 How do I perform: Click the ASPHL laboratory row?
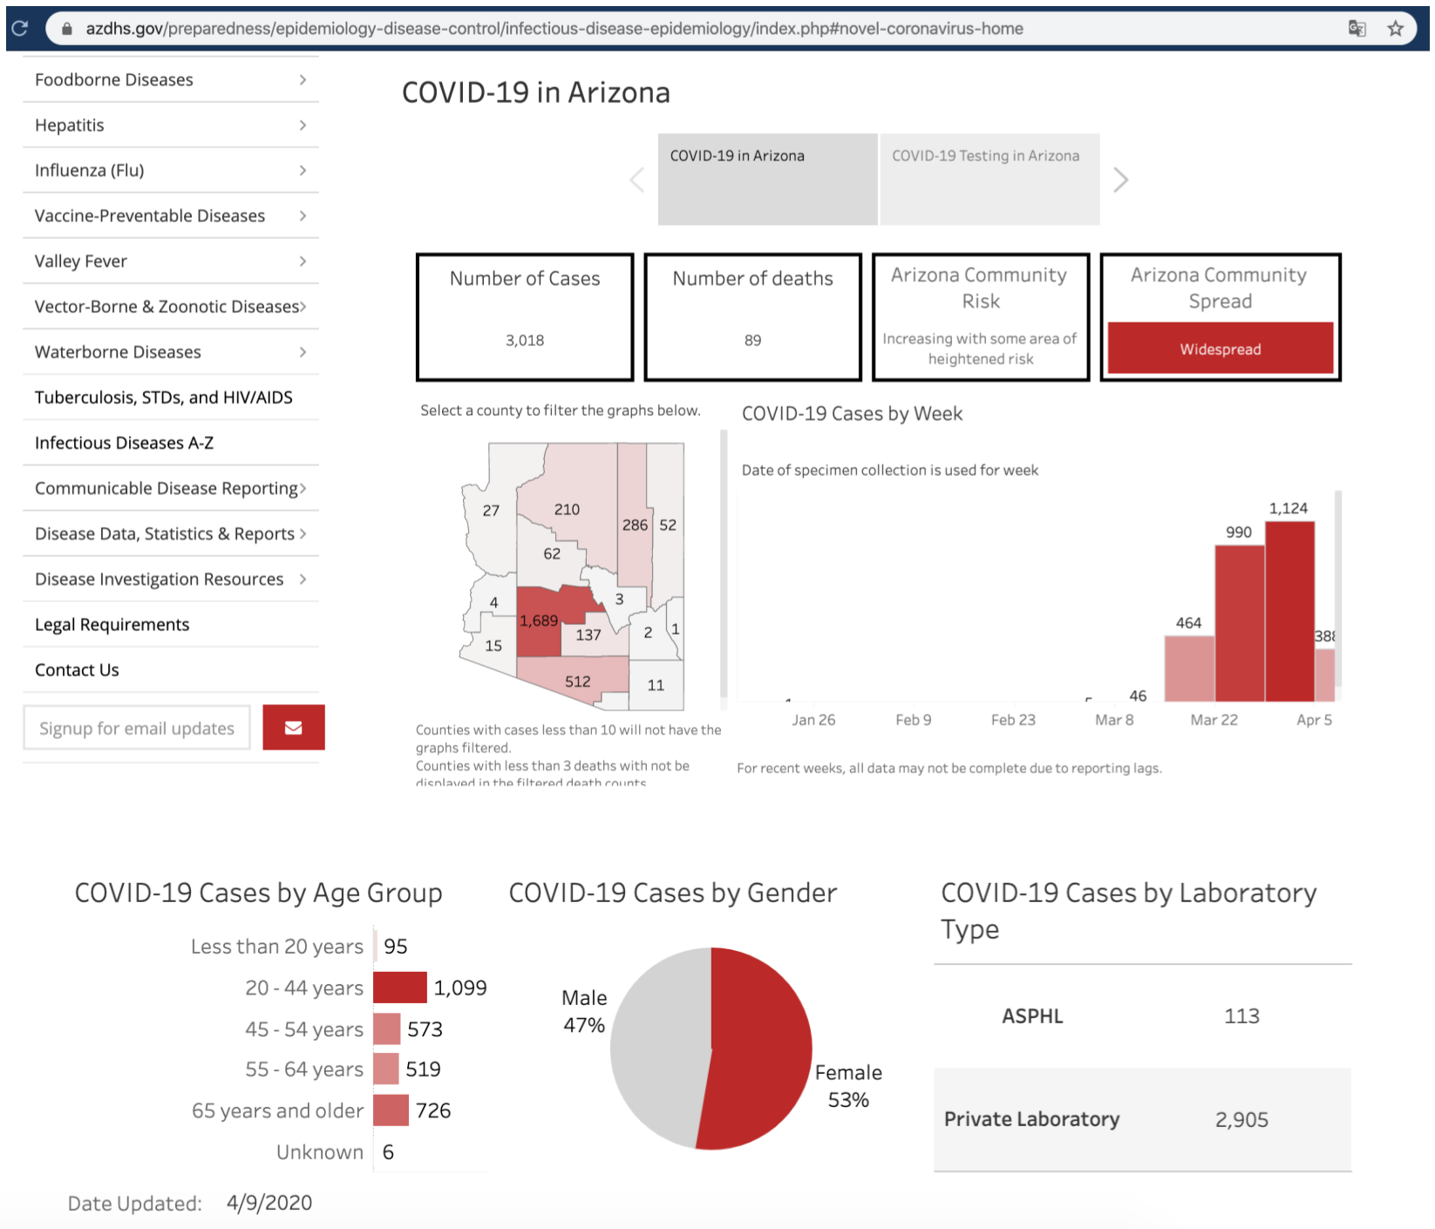tap(1143, 1016)
